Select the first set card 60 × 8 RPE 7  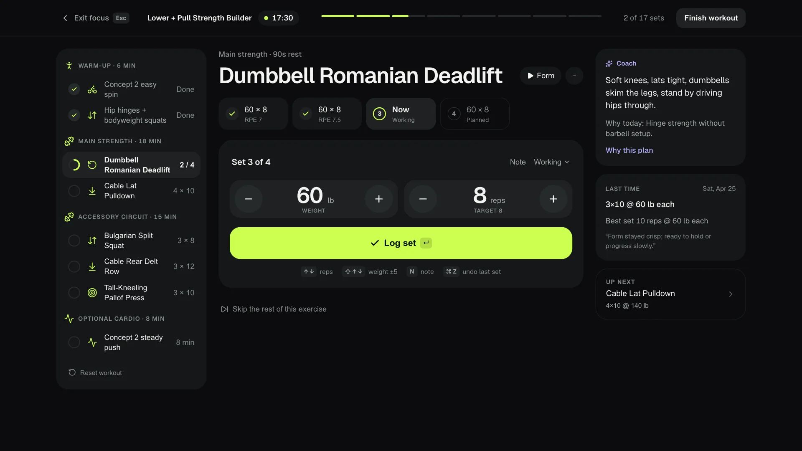click(253, 114)
